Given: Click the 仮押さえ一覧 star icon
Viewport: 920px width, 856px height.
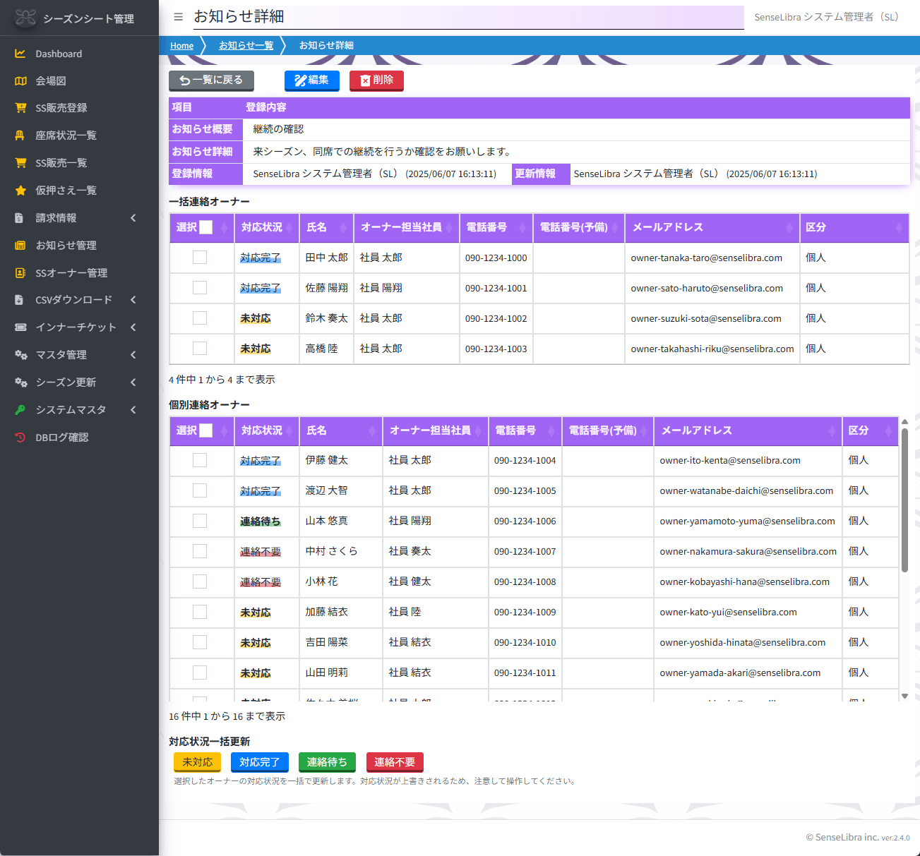Looking at the screenshot, I should tap(20, 191).
